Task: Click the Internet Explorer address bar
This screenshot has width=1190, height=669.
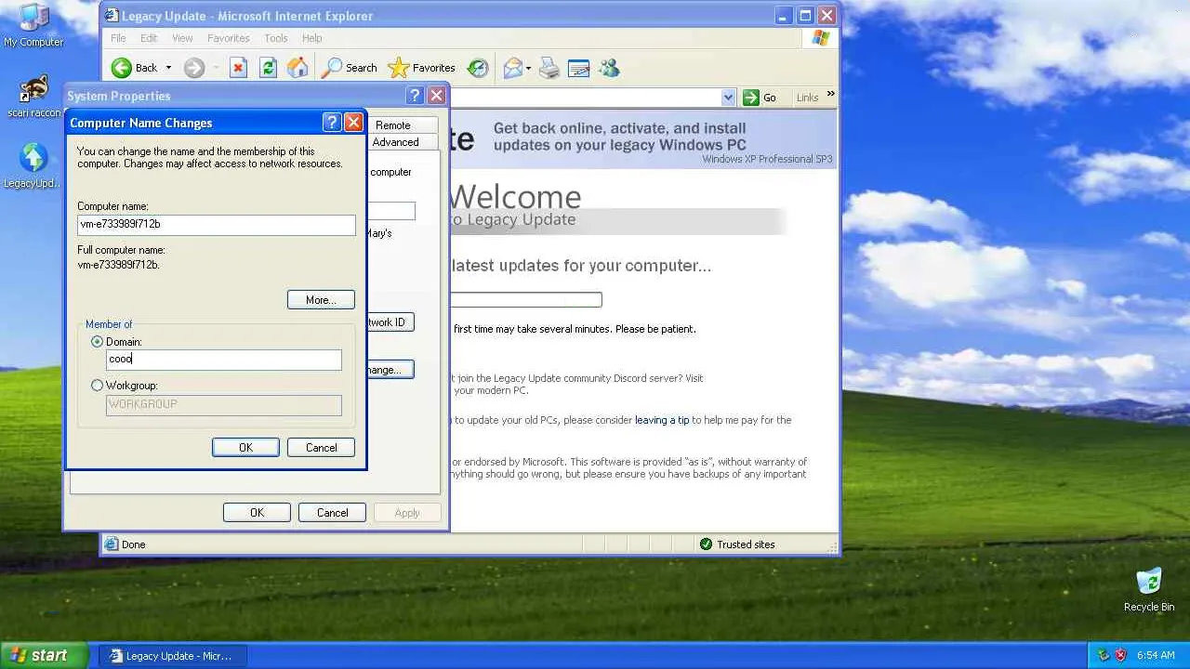Action: pos(586,98)
